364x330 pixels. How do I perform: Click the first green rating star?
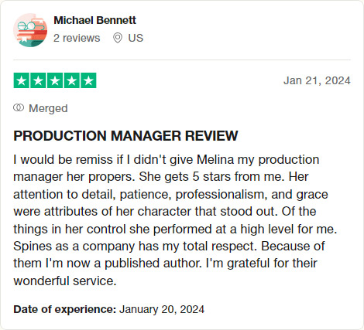22,80
